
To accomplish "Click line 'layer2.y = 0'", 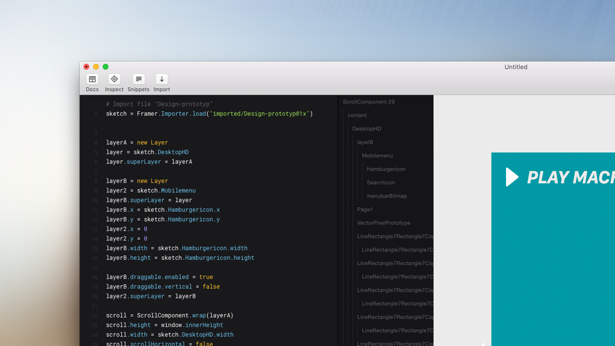I will click(127, 239).
